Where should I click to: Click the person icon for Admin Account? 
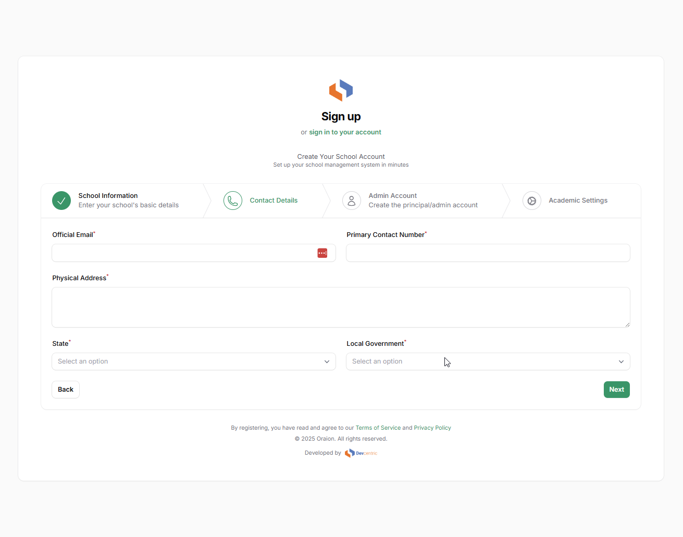click(x=352, y=201)
